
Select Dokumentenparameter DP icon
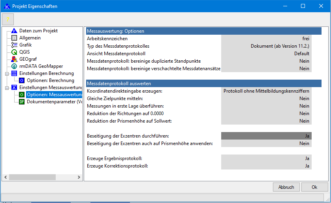tap(22, 102)
